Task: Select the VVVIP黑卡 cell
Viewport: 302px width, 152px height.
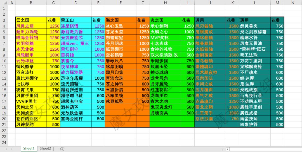Action: (31, 101)
